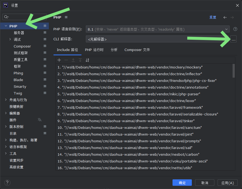Click the 重置 link
The width and height of the screenshot is (242, 189).
213,17
